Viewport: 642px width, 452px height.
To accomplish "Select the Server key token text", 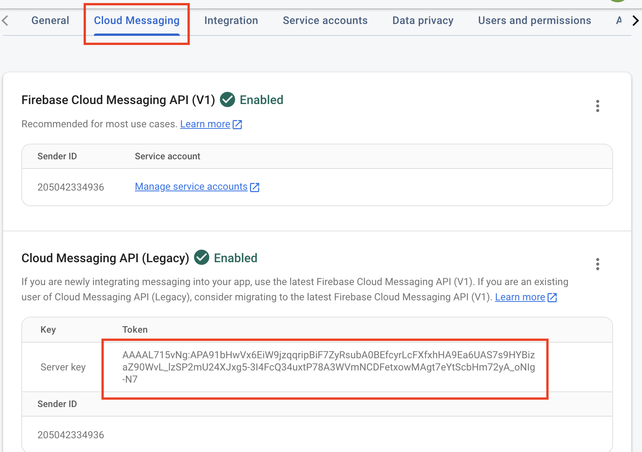I will pyautogui.click(x=328, y=367).
